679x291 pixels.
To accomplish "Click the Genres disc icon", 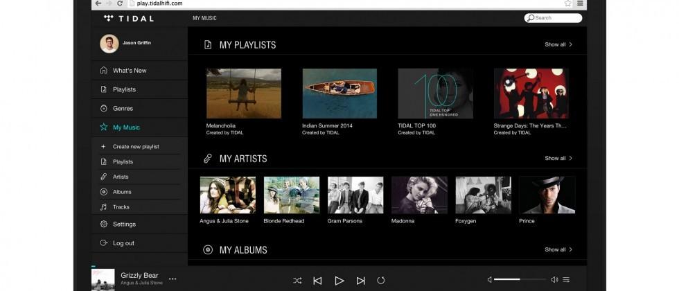I will [x=103, y=108].
